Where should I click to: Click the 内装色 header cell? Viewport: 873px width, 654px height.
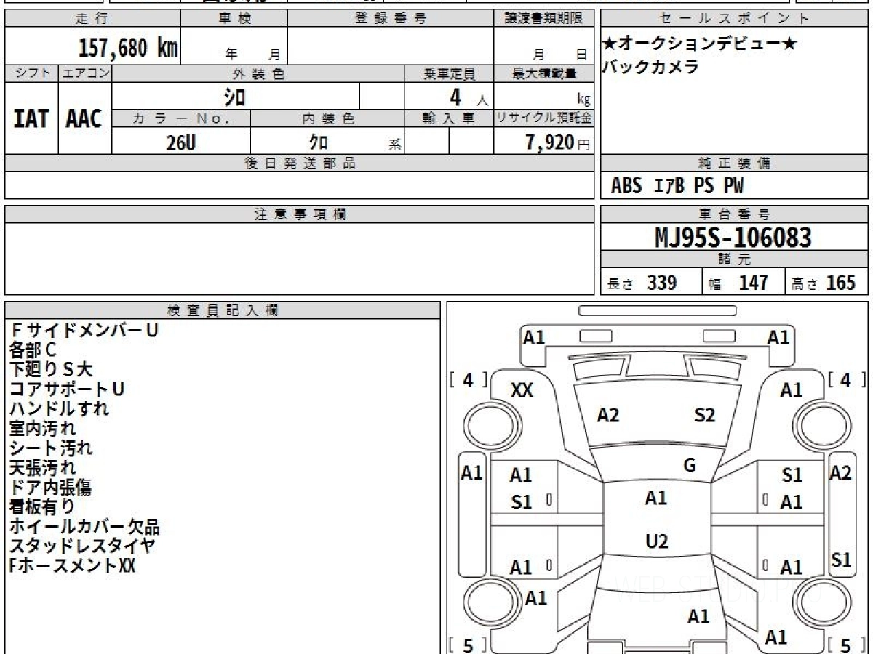(327, 118)
